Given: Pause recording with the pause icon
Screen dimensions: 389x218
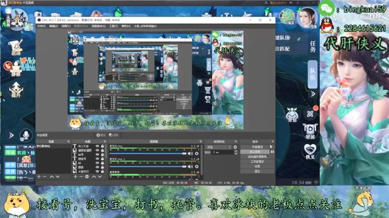Looking at the screenshot, I should 272,152.
